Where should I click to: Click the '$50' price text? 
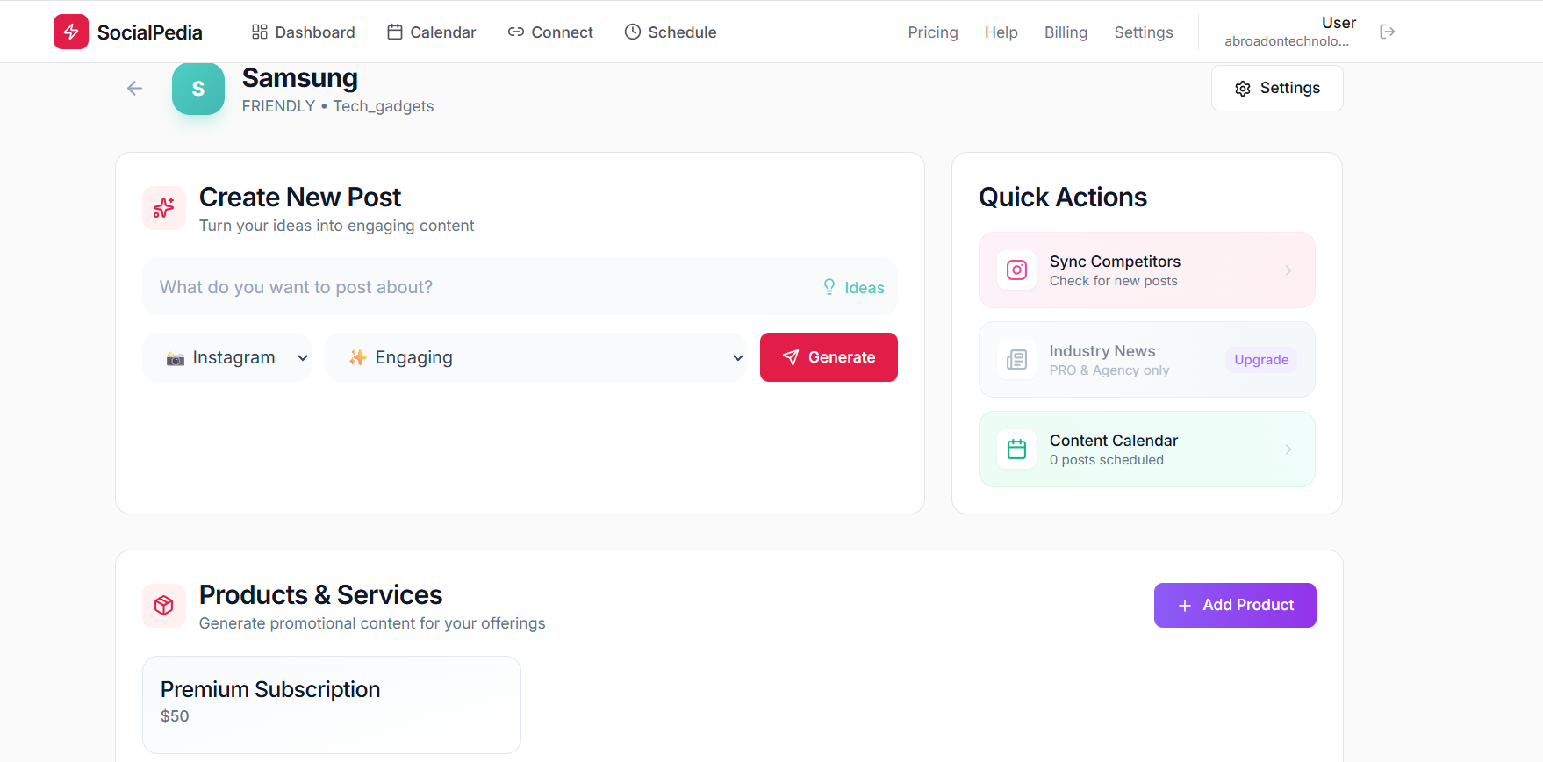(x=175, y=716)
